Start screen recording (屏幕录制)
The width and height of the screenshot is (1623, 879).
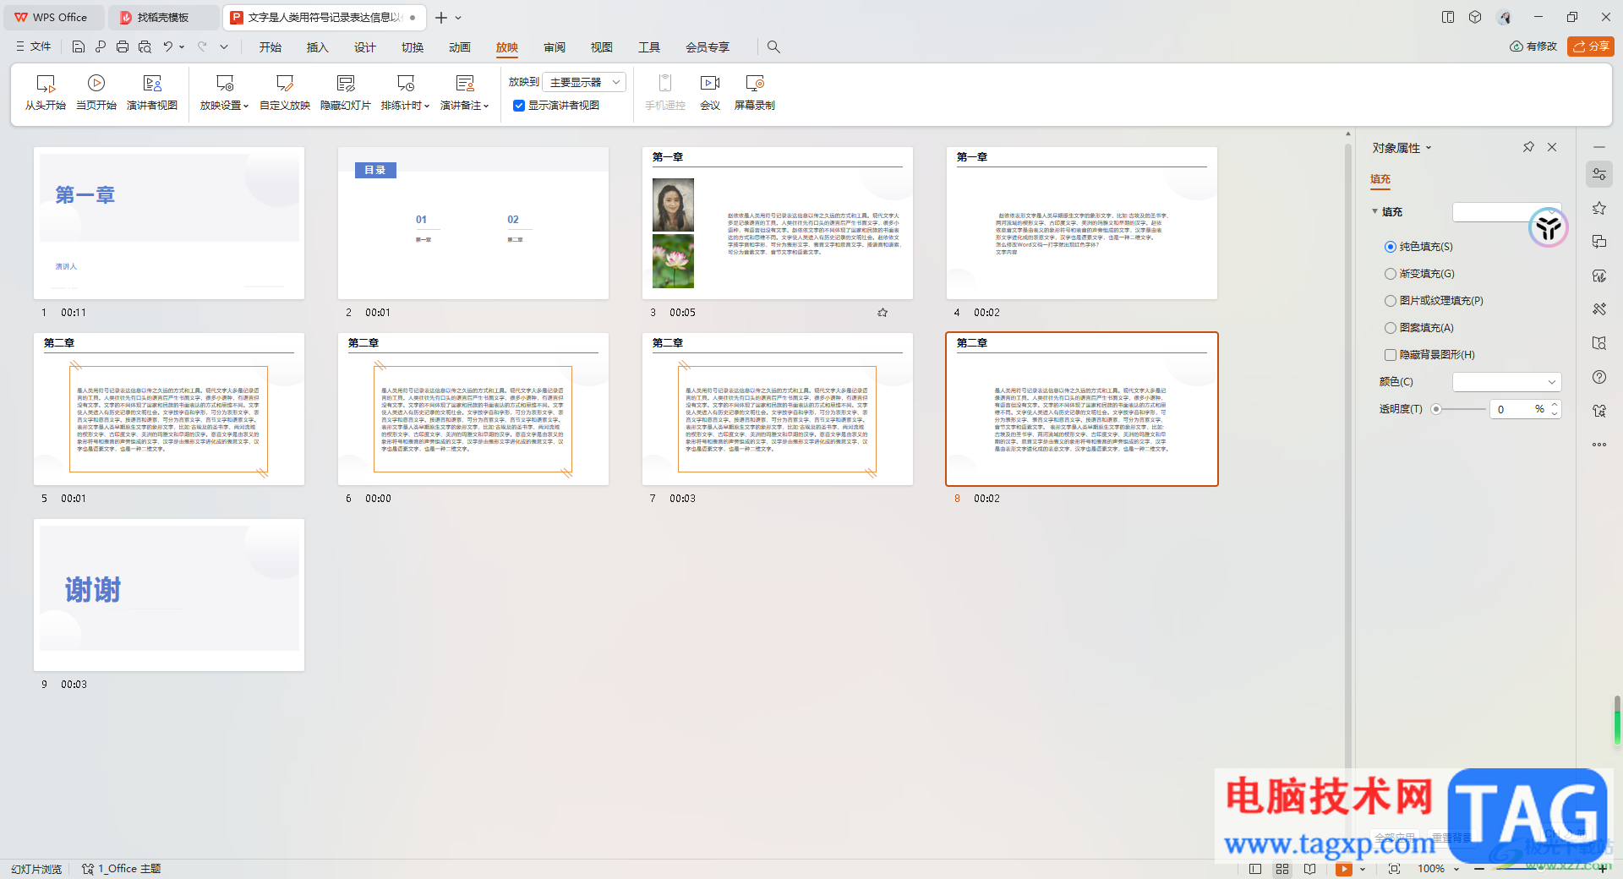click(755, 92)
